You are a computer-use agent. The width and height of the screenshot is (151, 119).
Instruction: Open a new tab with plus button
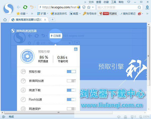click(53, 20)
